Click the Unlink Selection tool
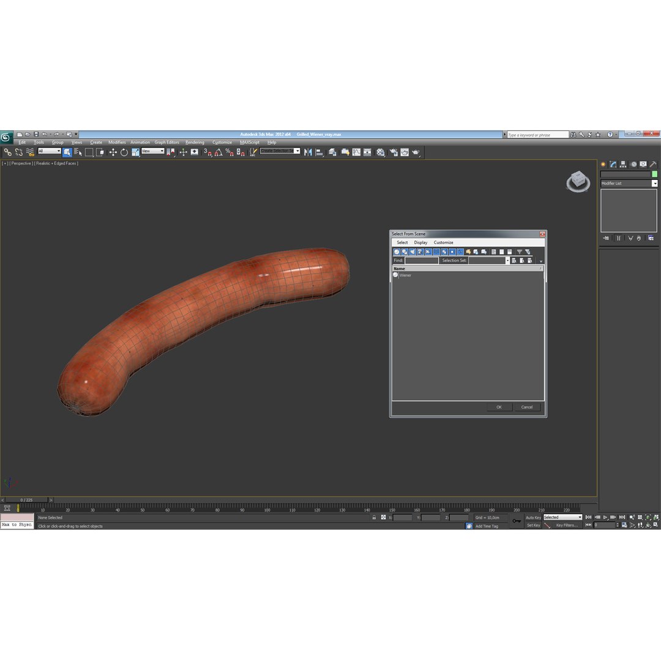Screen dimensions: 661x661 18,152
